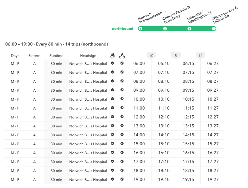Click the Wisconsin Ave & Hilltop Rd stop name
The image size is (248, 188).
click(224, 15)
